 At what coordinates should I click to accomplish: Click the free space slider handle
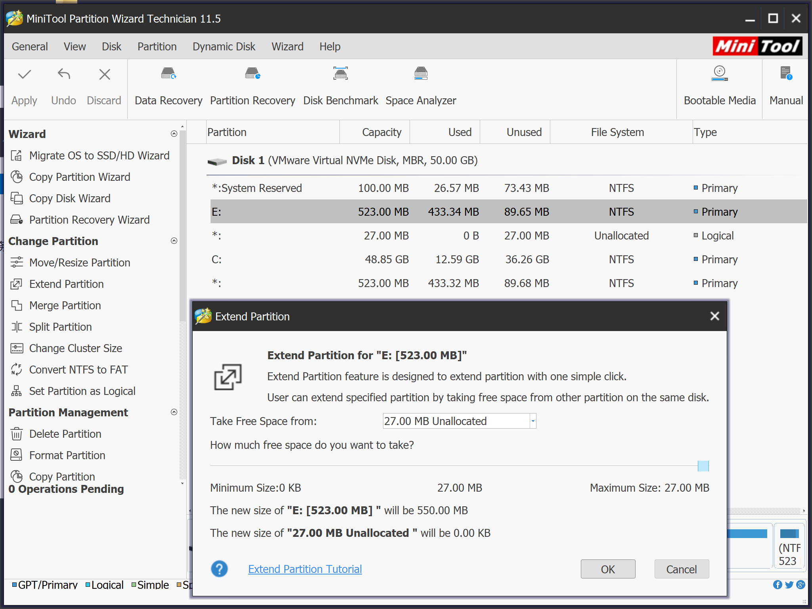pyautogui.click(x=703, y=466)
